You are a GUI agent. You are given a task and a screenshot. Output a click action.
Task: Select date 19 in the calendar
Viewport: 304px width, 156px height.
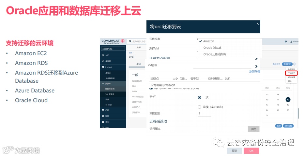click(x=288, y=105)
